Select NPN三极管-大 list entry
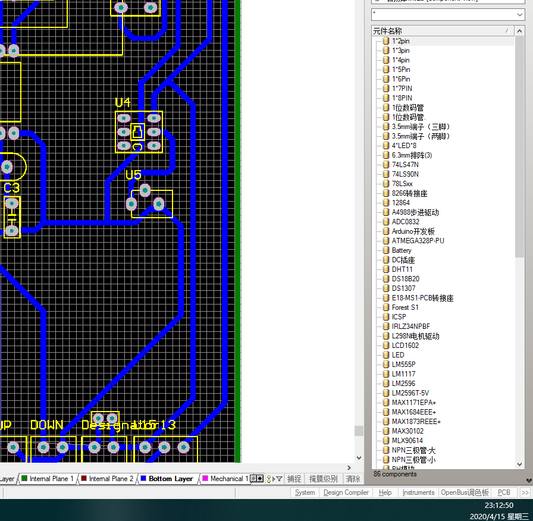Screen dimensions: 533x521 click(x=413, y=450)
